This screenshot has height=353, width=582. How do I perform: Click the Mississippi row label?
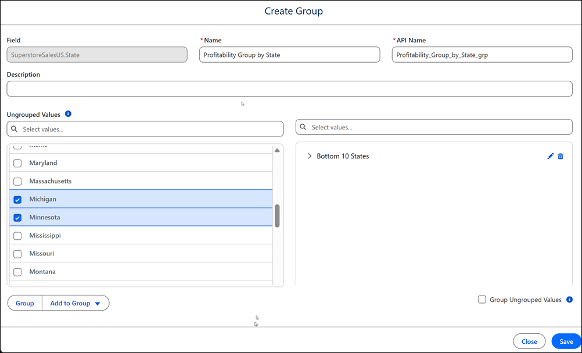click(45, 236)
